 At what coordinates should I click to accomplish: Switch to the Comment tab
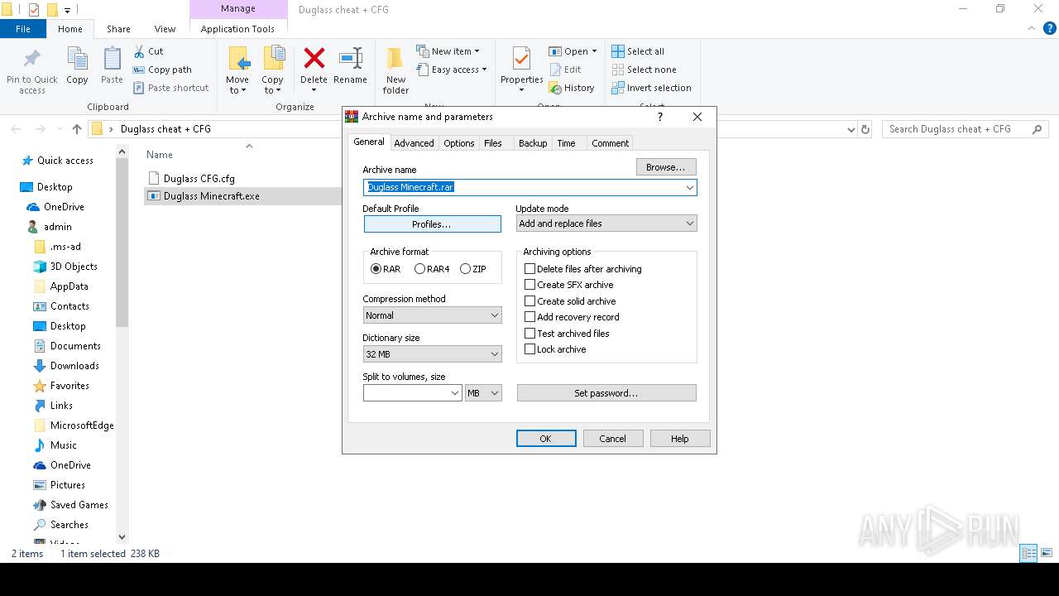click(x=611, y=143)
